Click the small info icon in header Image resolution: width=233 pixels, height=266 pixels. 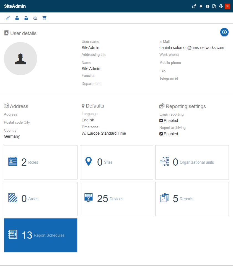point(208,6)
